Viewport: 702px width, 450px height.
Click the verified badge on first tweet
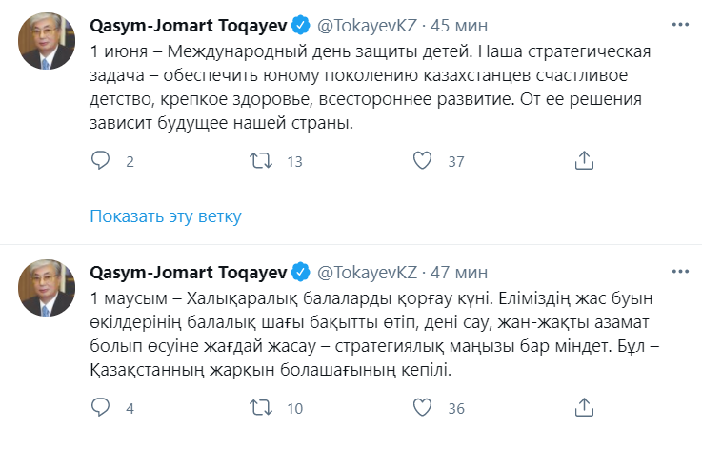pyautogui.click(x=299, y=25)
